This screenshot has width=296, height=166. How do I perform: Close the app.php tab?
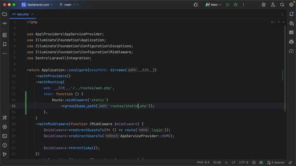[32, 14]
